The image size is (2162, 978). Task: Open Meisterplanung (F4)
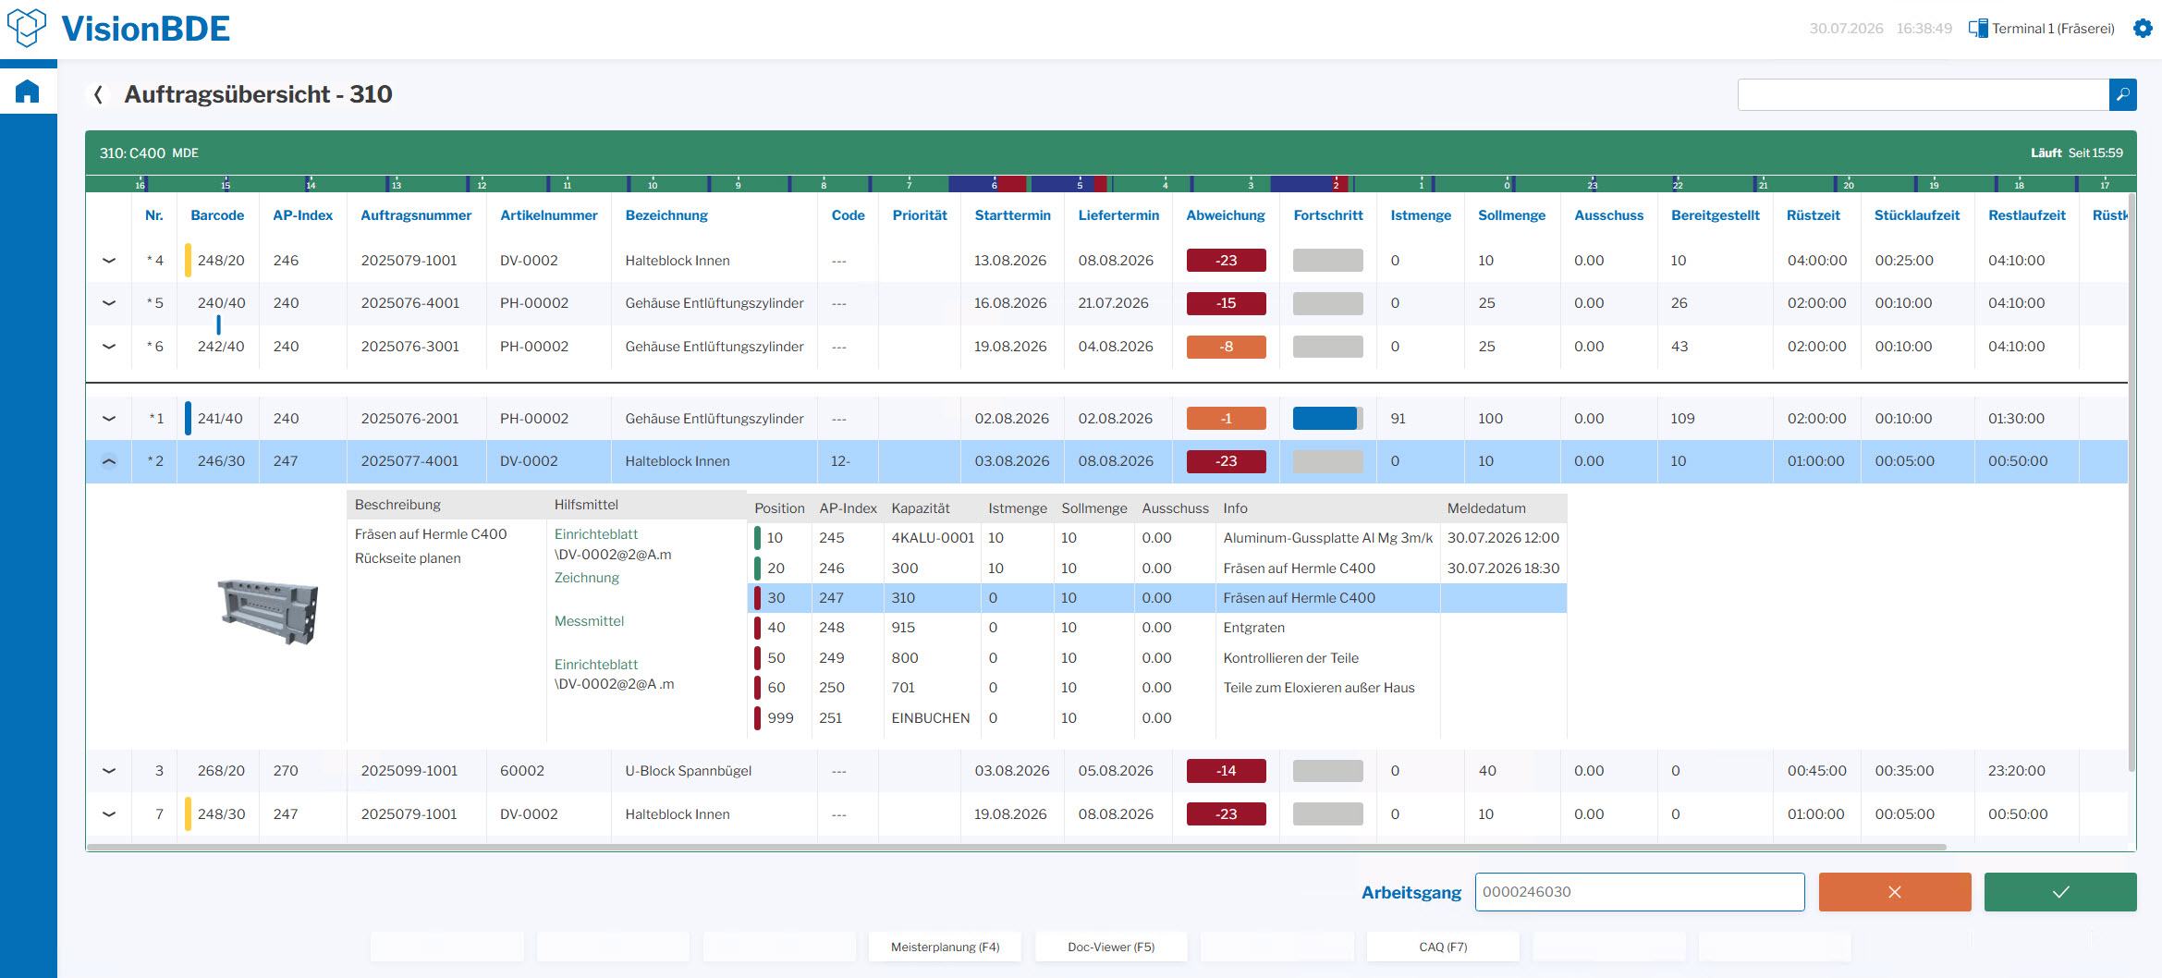[x=945, y=947]
